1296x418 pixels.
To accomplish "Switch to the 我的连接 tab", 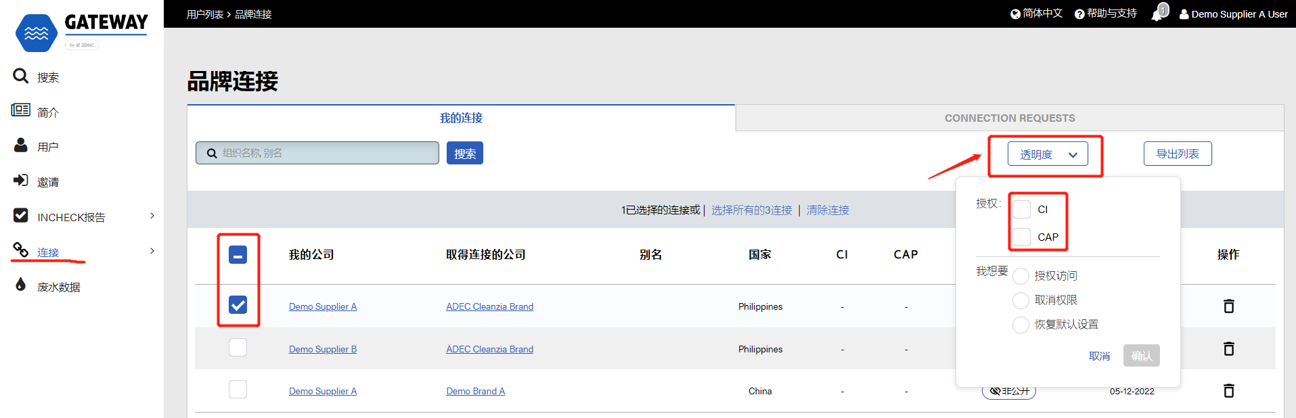I will (x=461, y=118).
